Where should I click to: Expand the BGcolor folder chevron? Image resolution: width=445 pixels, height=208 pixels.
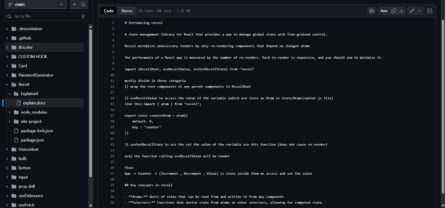[x=7, y=47]
